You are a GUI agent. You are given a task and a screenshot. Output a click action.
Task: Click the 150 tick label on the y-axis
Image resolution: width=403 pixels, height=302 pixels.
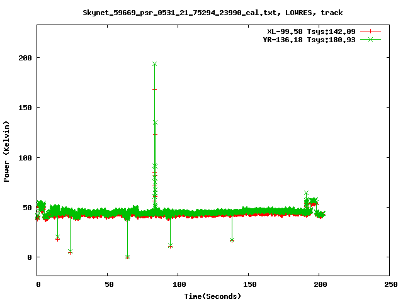[25, 108]
